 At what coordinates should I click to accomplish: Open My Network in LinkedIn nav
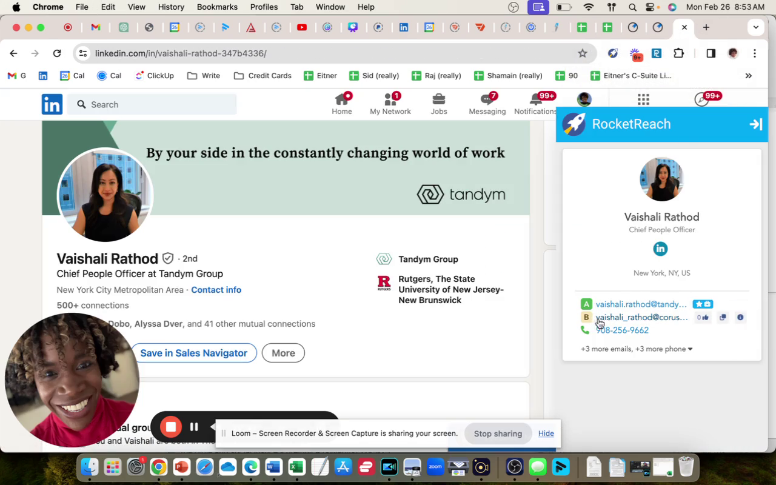click(390, 104)
